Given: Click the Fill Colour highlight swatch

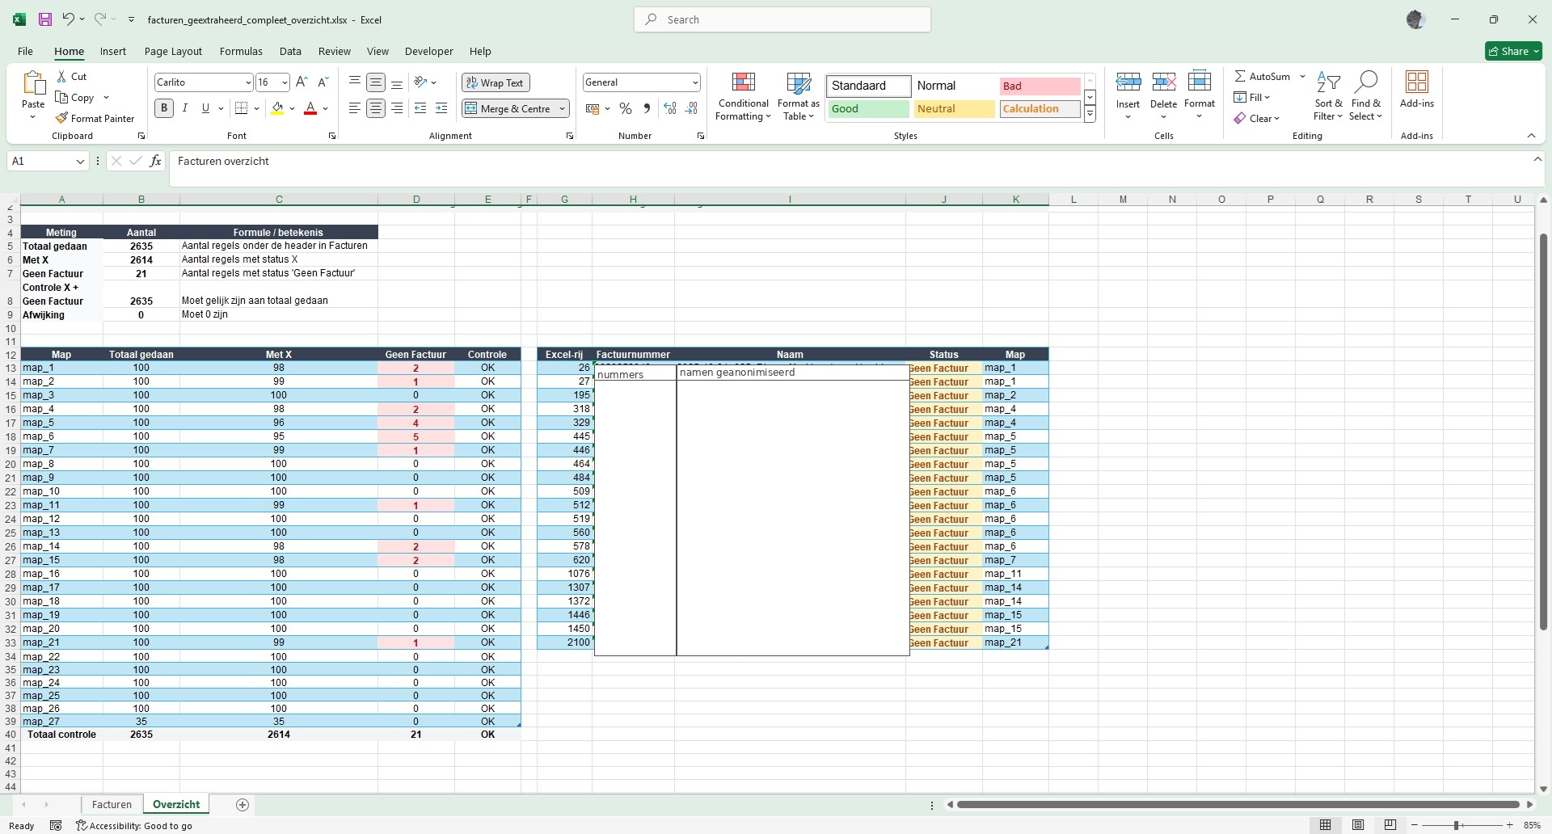Looking at the screenshot, I should point(277,108).
